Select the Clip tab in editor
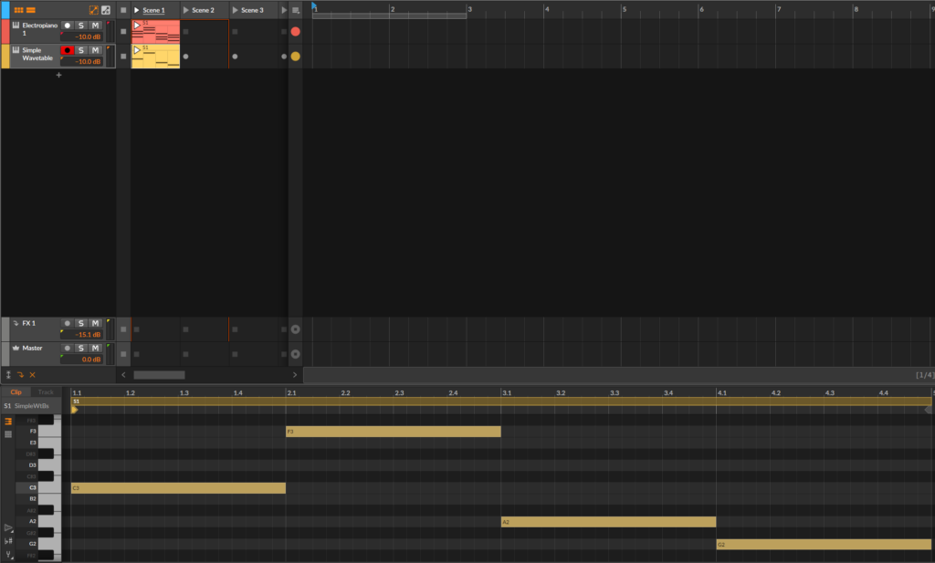This screenshot has width=935, height=563. click(x=16, y=392)
